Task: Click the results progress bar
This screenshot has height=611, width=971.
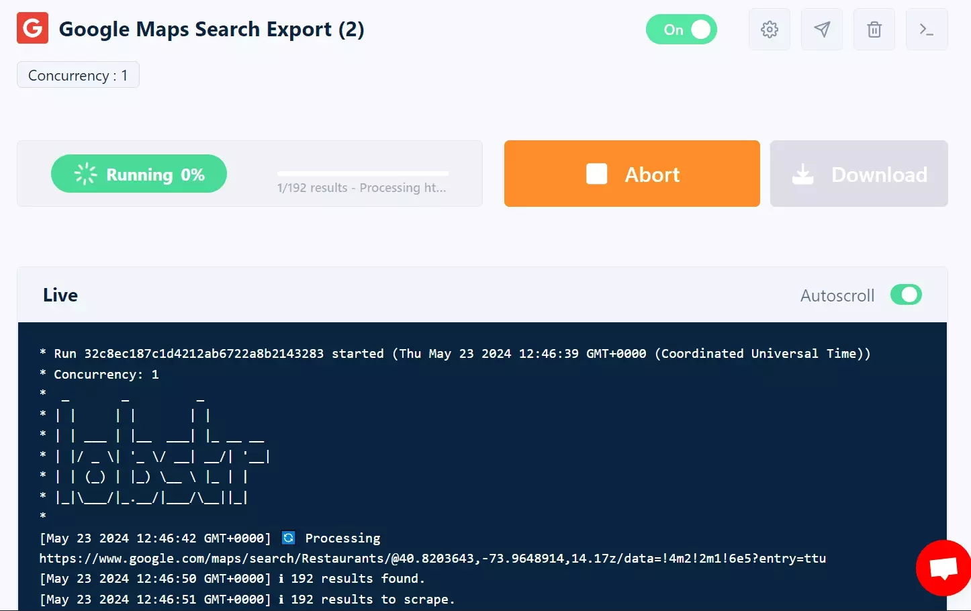Action: [363, 173]
